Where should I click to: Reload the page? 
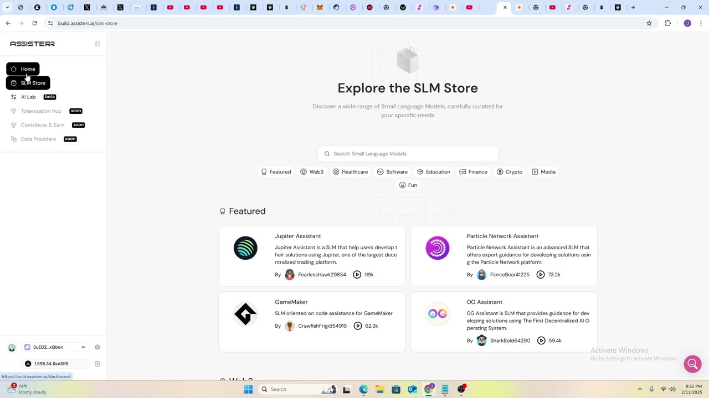click(x=34, y=23)
